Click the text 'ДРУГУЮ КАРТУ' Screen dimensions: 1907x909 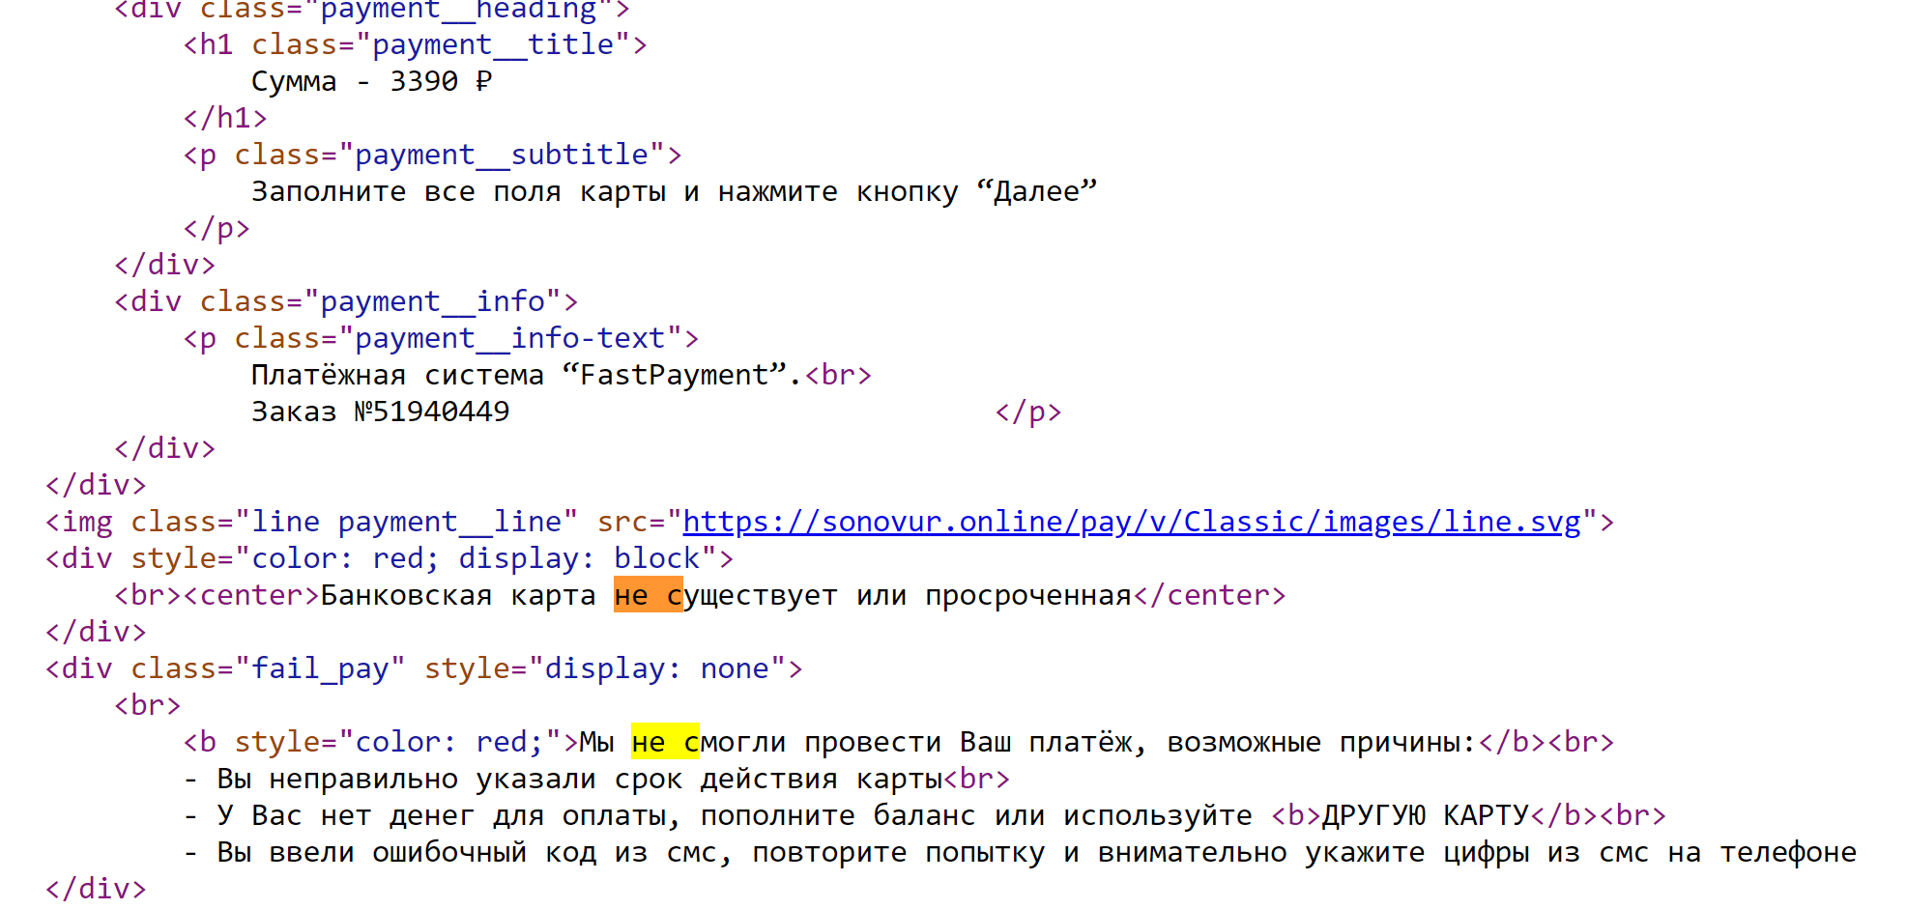point(1425,815)
